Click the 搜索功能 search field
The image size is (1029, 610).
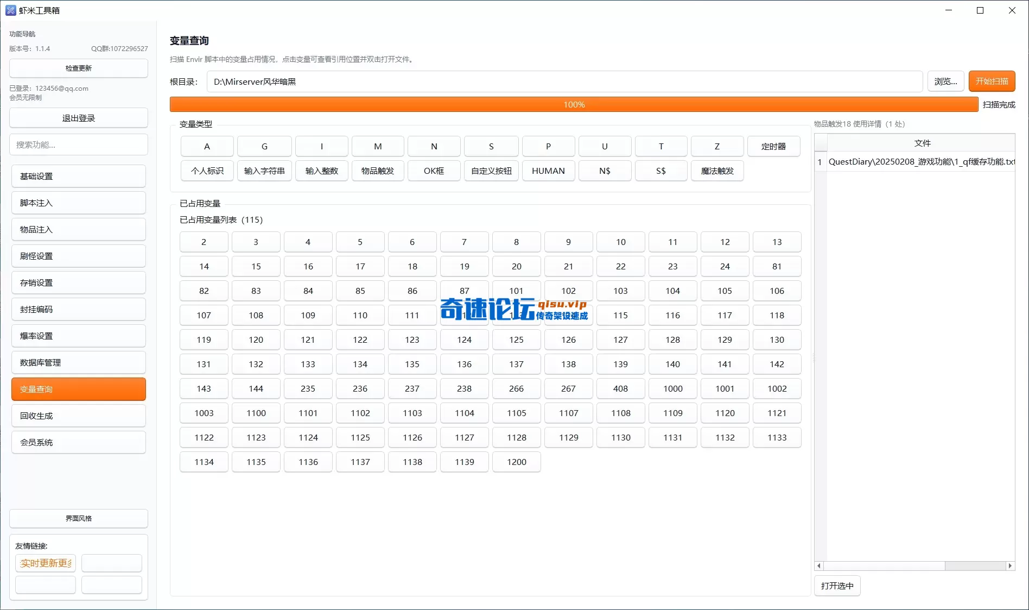tap(79, 144)
